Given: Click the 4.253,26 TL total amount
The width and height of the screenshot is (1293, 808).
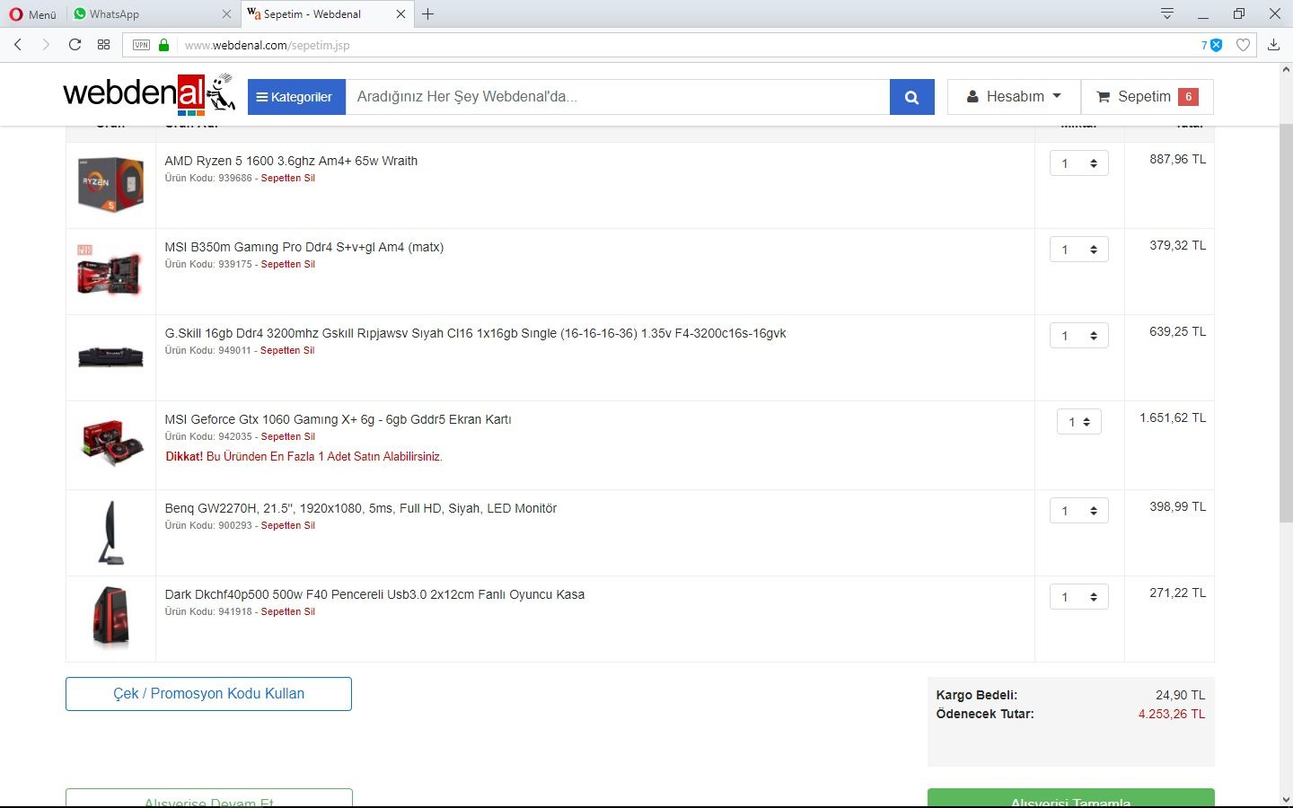Looking at the screenshot, I should [x=1172, y=714].
